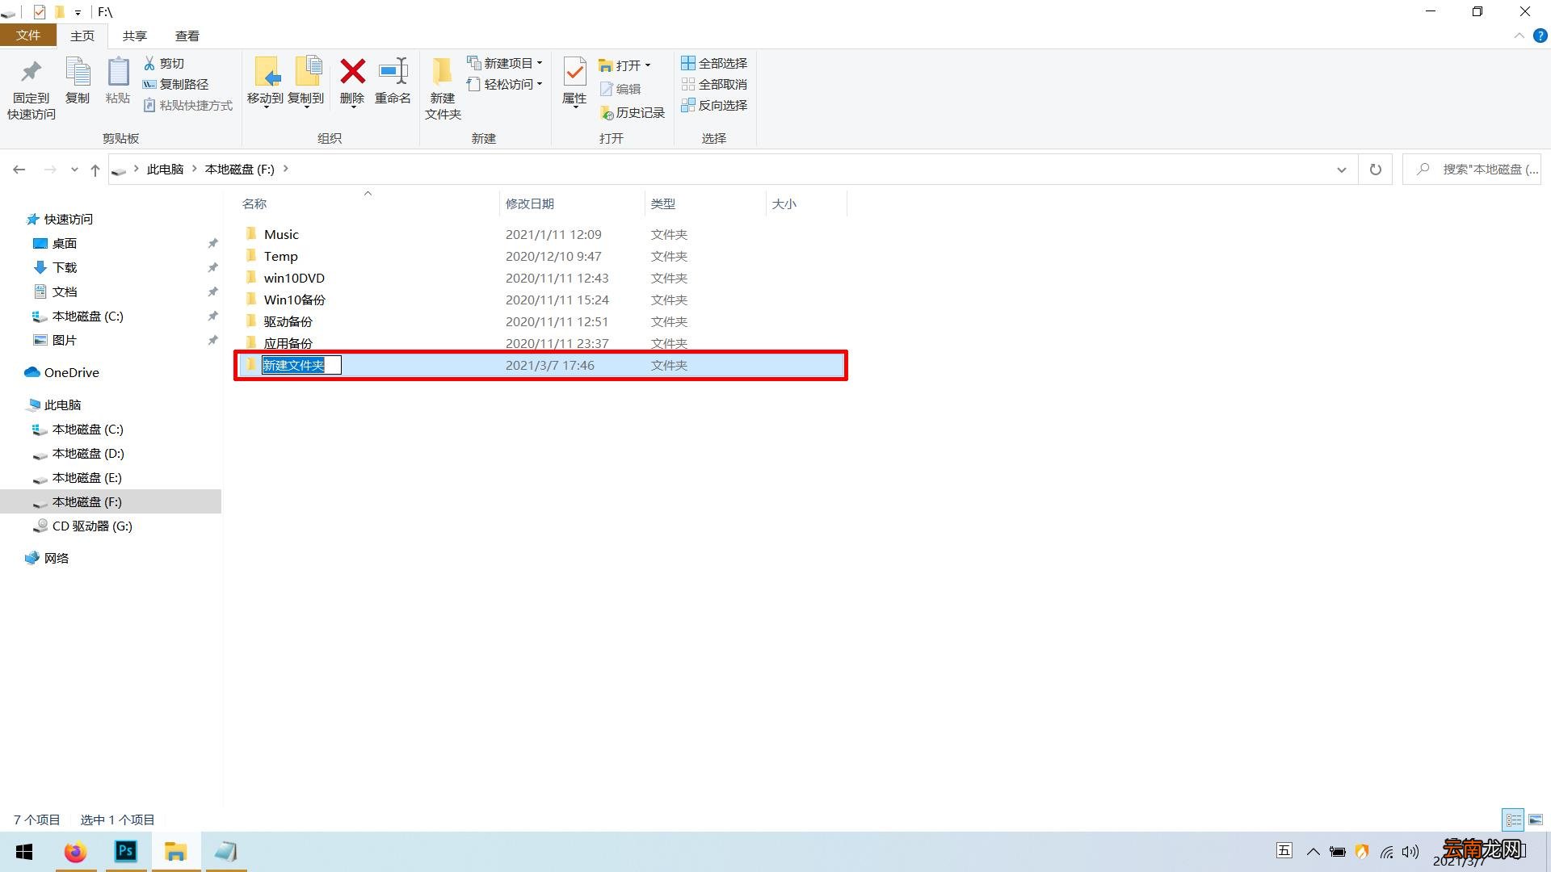
Task: Click the Pin to Quick access icon
Action: coord(31,73)
